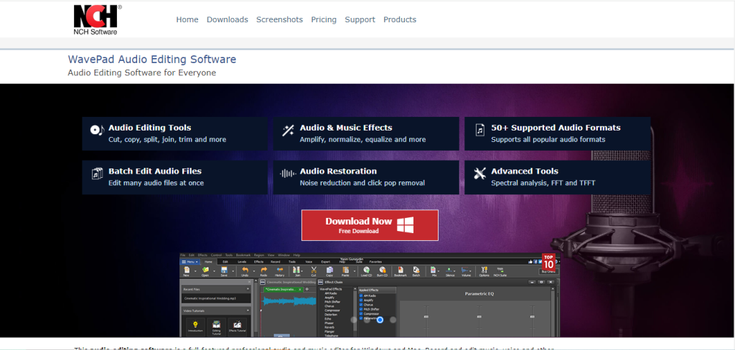Screen dimensions: 735x350
Task: Click the Load CD icon in WavePad
Action: pyautogui.click(x=366, y=270)
